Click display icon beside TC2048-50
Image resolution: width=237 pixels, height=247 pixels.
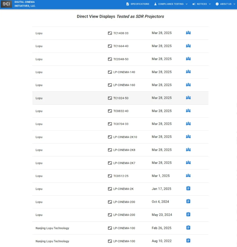click(x=110, y=59)
